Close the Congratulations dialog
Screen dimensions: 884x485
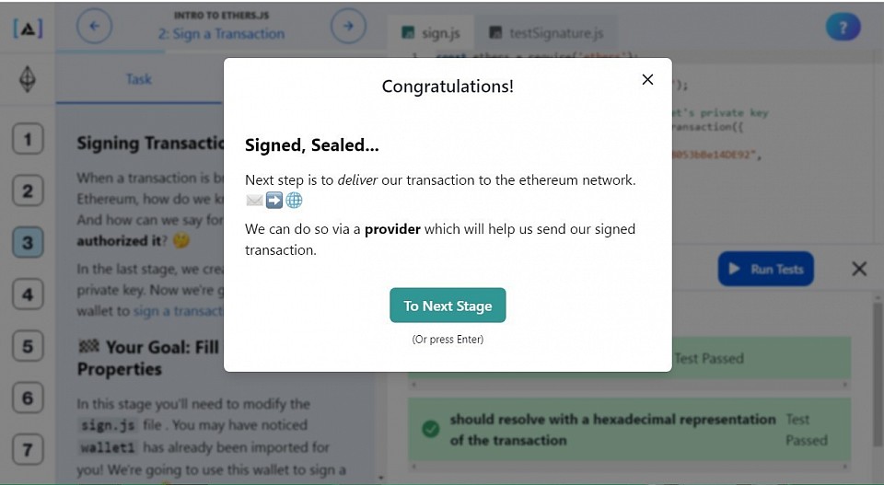point(647,79)
